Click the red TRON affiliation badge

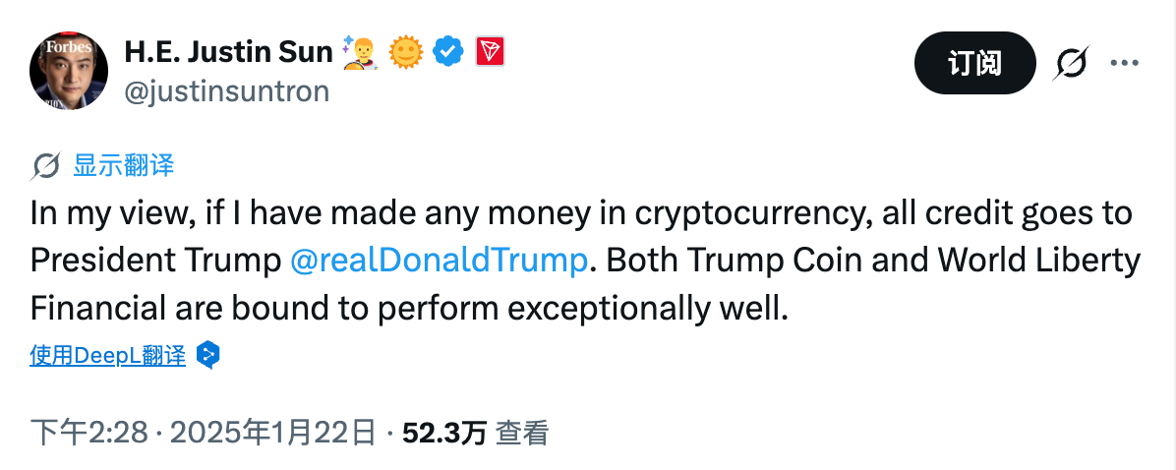coord(490,51)
